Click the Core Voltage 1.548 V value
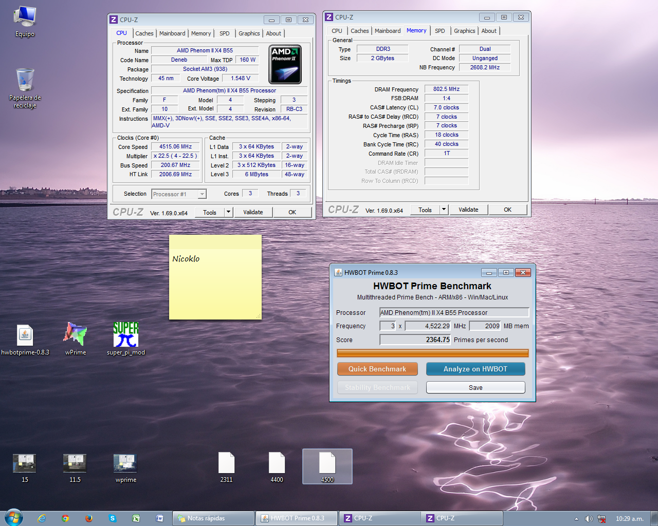This screenshot has height=526, width=658. (241, 78)
